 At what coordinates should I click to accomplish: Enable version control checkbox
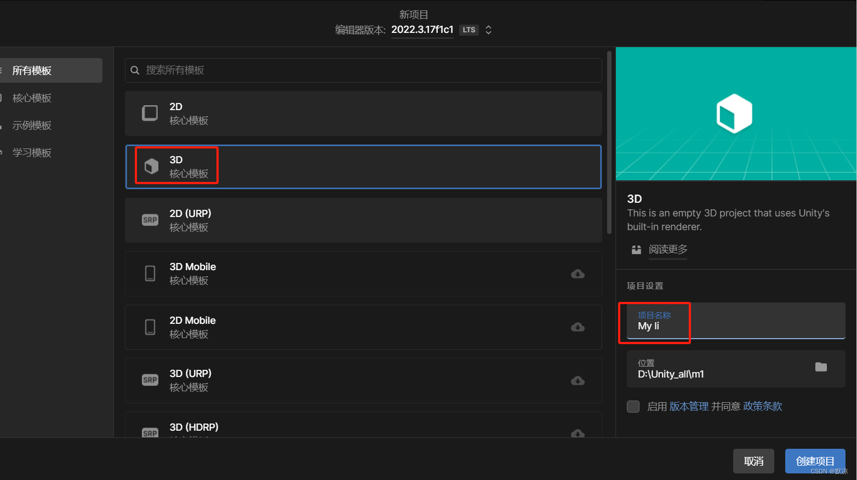tap(633, 407)
